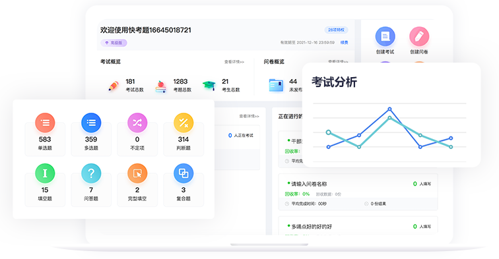Screen dimensions: 499x259
Task: Click 0 人正在考试 status
Action: coord(241,135)
